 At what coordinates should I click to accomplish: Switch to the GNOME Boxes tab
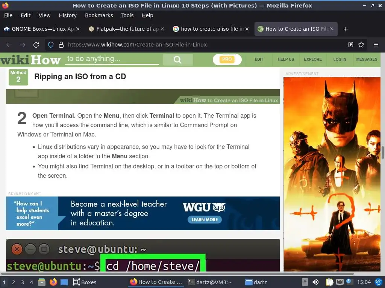(x=42, y=29)
